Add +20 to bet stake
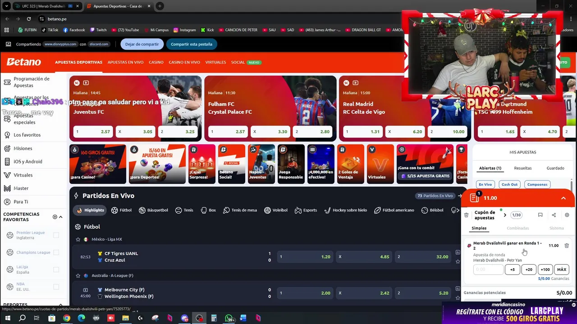This screenshot has height=324, width=577. [x=529, y=270]
